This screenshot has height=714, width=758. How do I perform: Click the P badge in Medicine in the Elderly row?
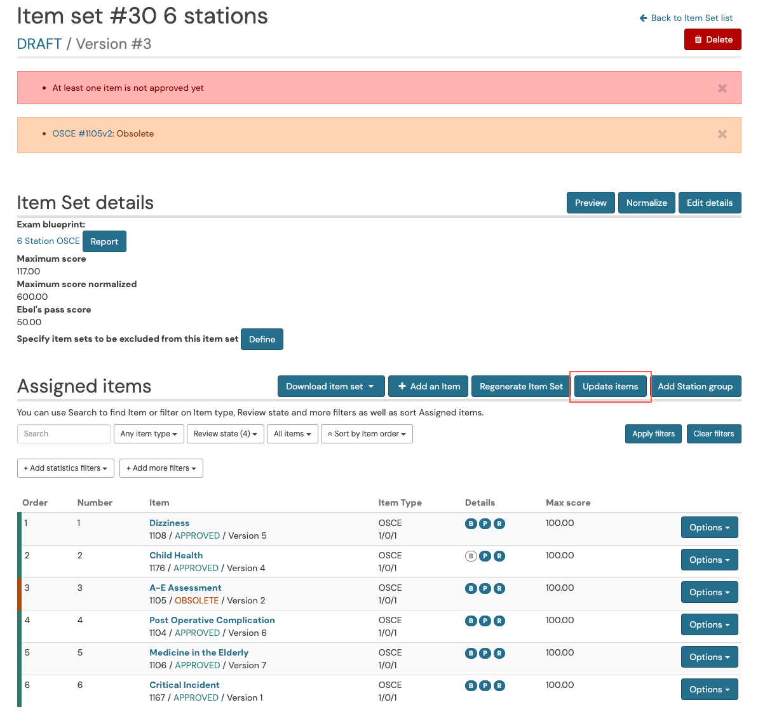pyautogui.click(x=485, y=653)
